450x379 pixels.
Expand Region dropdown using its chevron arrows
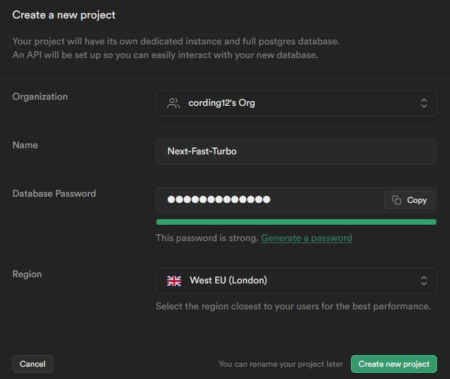pos(424,280)
